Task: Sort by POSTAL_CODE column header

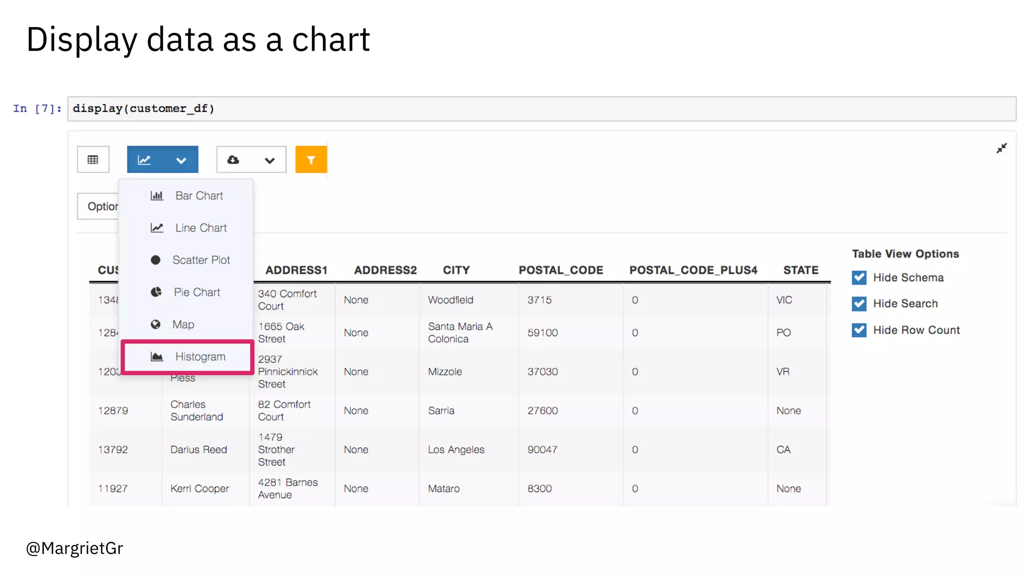Action: coord(560,270)
